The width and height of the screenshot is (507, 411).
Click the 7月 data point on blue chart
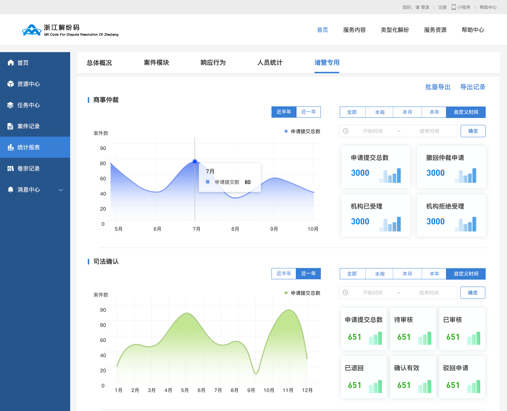pos(195,161)
